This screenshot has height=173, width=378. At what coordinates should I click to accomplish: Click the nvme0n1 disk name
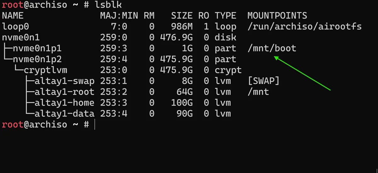coord(21,37)
